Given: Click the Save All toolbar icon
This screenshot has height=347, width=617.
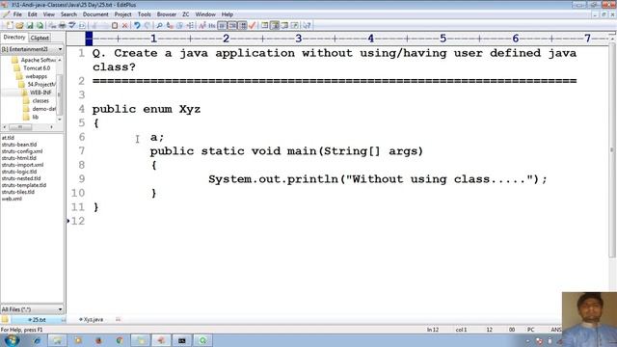Looking at the screenshot, I should tap(40, 26).
